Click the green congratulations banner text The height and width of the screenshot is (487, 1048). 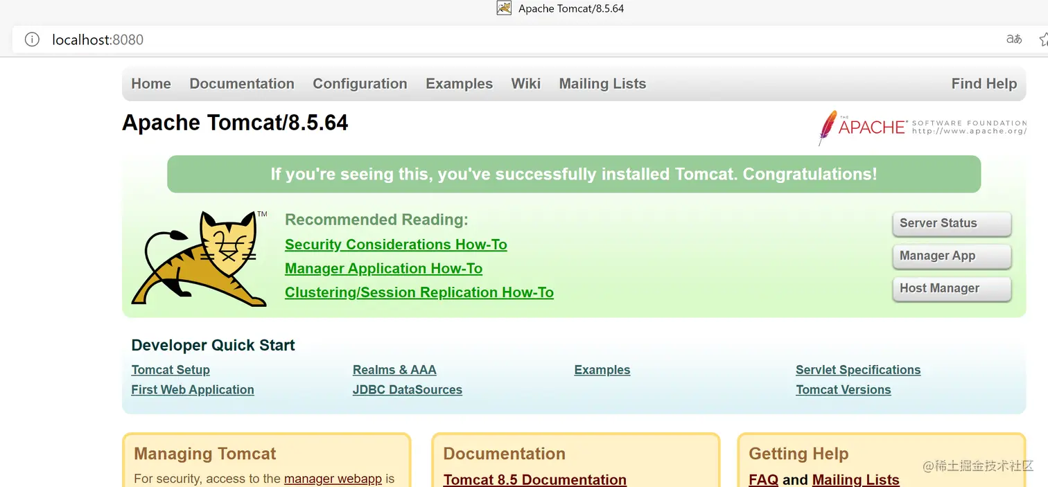pos(574,174)
